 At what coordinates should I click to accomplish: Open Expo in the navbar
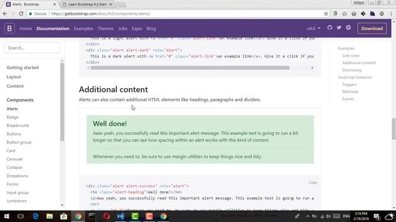(137, 28)
